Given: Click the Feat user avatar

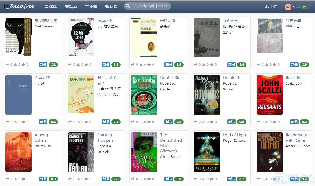Looking at the screenshot, I should coord(288,7).
